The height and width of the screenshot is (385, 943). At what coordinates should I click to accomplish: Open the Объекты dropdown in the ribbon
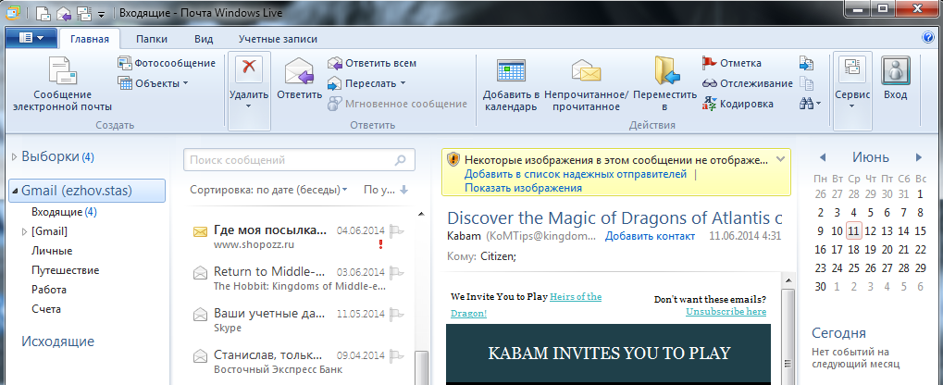coord(154,83)
